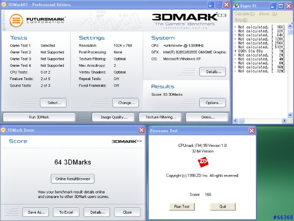Click the 3DMark03 title bar icon
Image resolution: width=294 pixels, height=221 pixels.
coord(4,5)
